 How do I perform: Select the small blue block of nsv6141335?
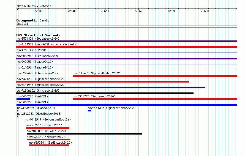coord(89,111)
